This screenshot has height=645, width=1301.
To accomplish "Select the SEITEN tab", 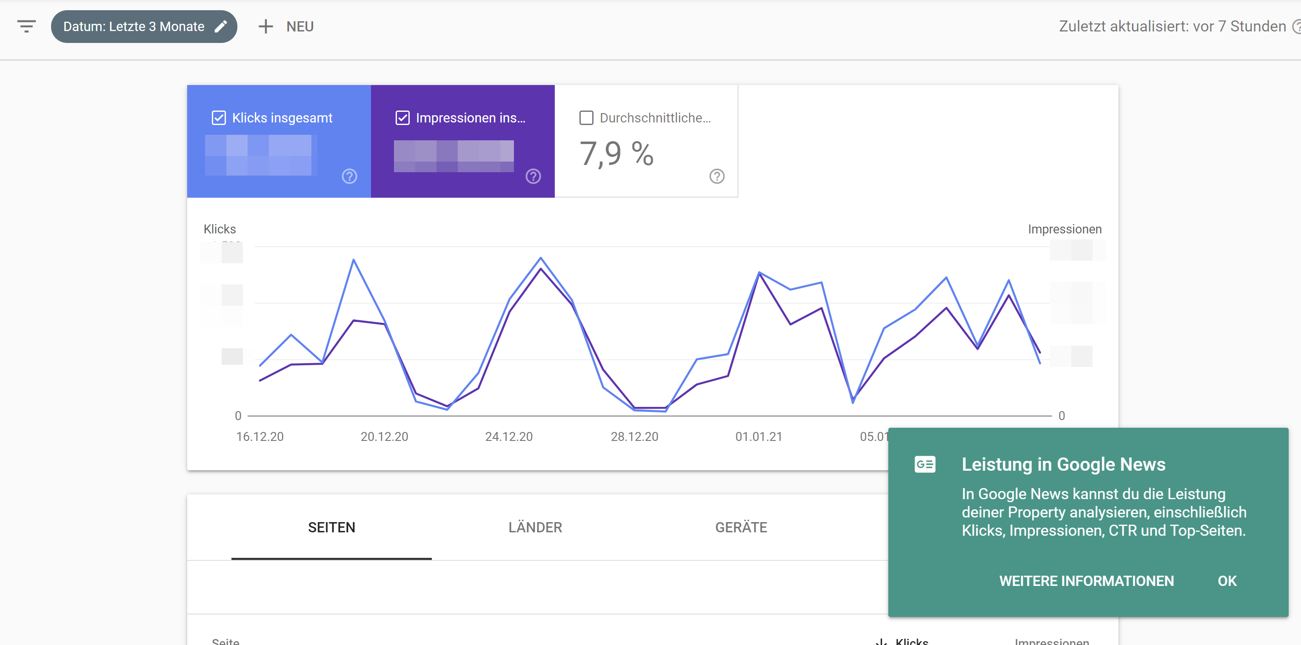I will [x=331, y=527].
